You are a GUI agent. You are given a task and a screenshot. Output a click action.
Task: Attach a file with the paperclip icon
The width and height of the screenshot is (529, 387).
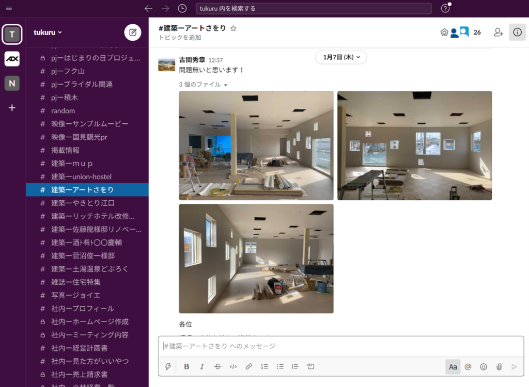[499, 366]
